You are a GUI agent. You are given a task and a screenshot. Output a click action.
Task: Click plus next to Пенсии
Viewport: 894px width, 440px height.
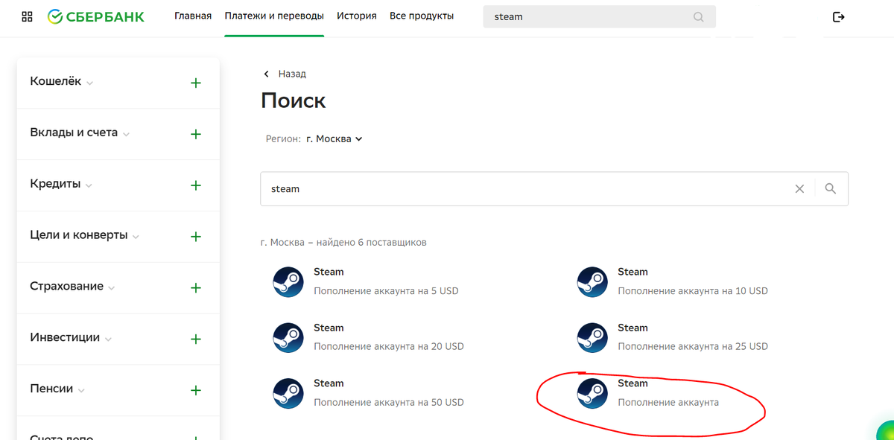pyautogui.click(x=196, y=390)
